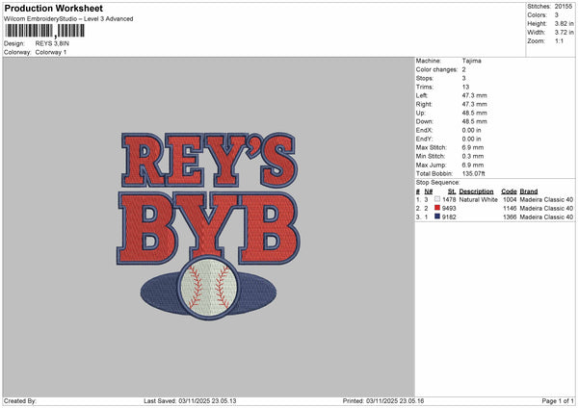Click the St. column header
The height and width of the screenshot is (408, 578).
coord(451,191)
